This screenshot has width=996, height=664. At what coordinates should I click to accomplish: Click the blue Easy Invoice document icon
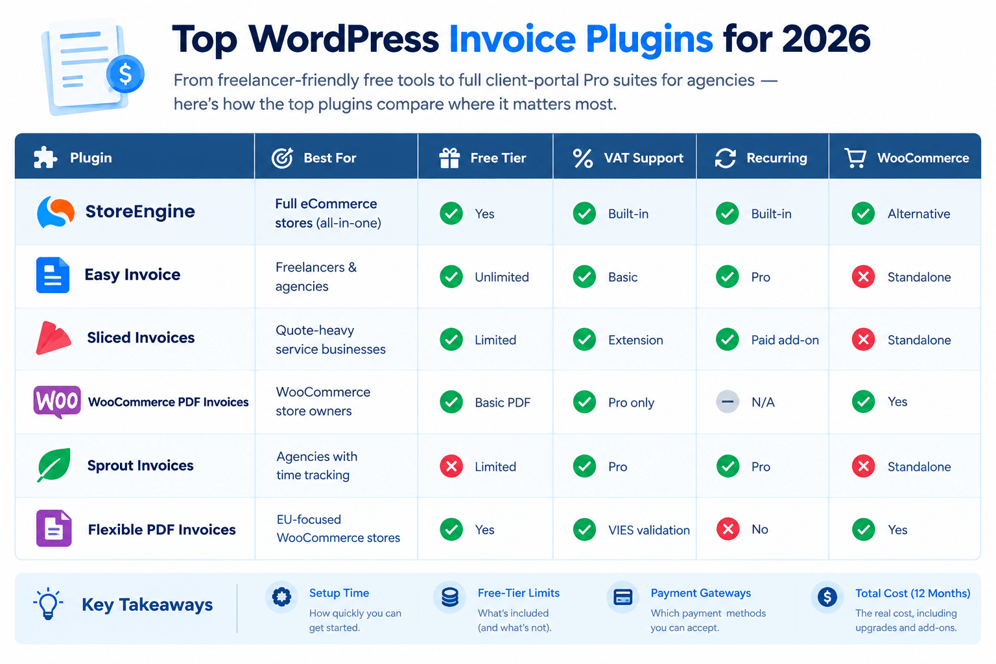click(x=53, y=275)
